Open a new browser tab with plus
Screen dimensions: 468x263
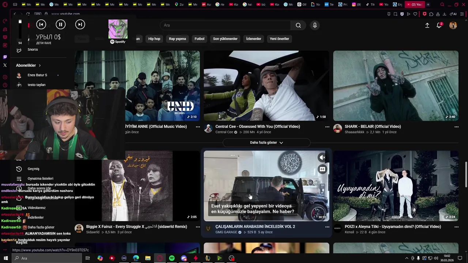point(428,4)
